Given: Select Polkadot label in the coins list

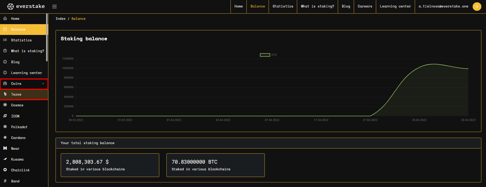Looking at the screenshot, I should point(19,127).
